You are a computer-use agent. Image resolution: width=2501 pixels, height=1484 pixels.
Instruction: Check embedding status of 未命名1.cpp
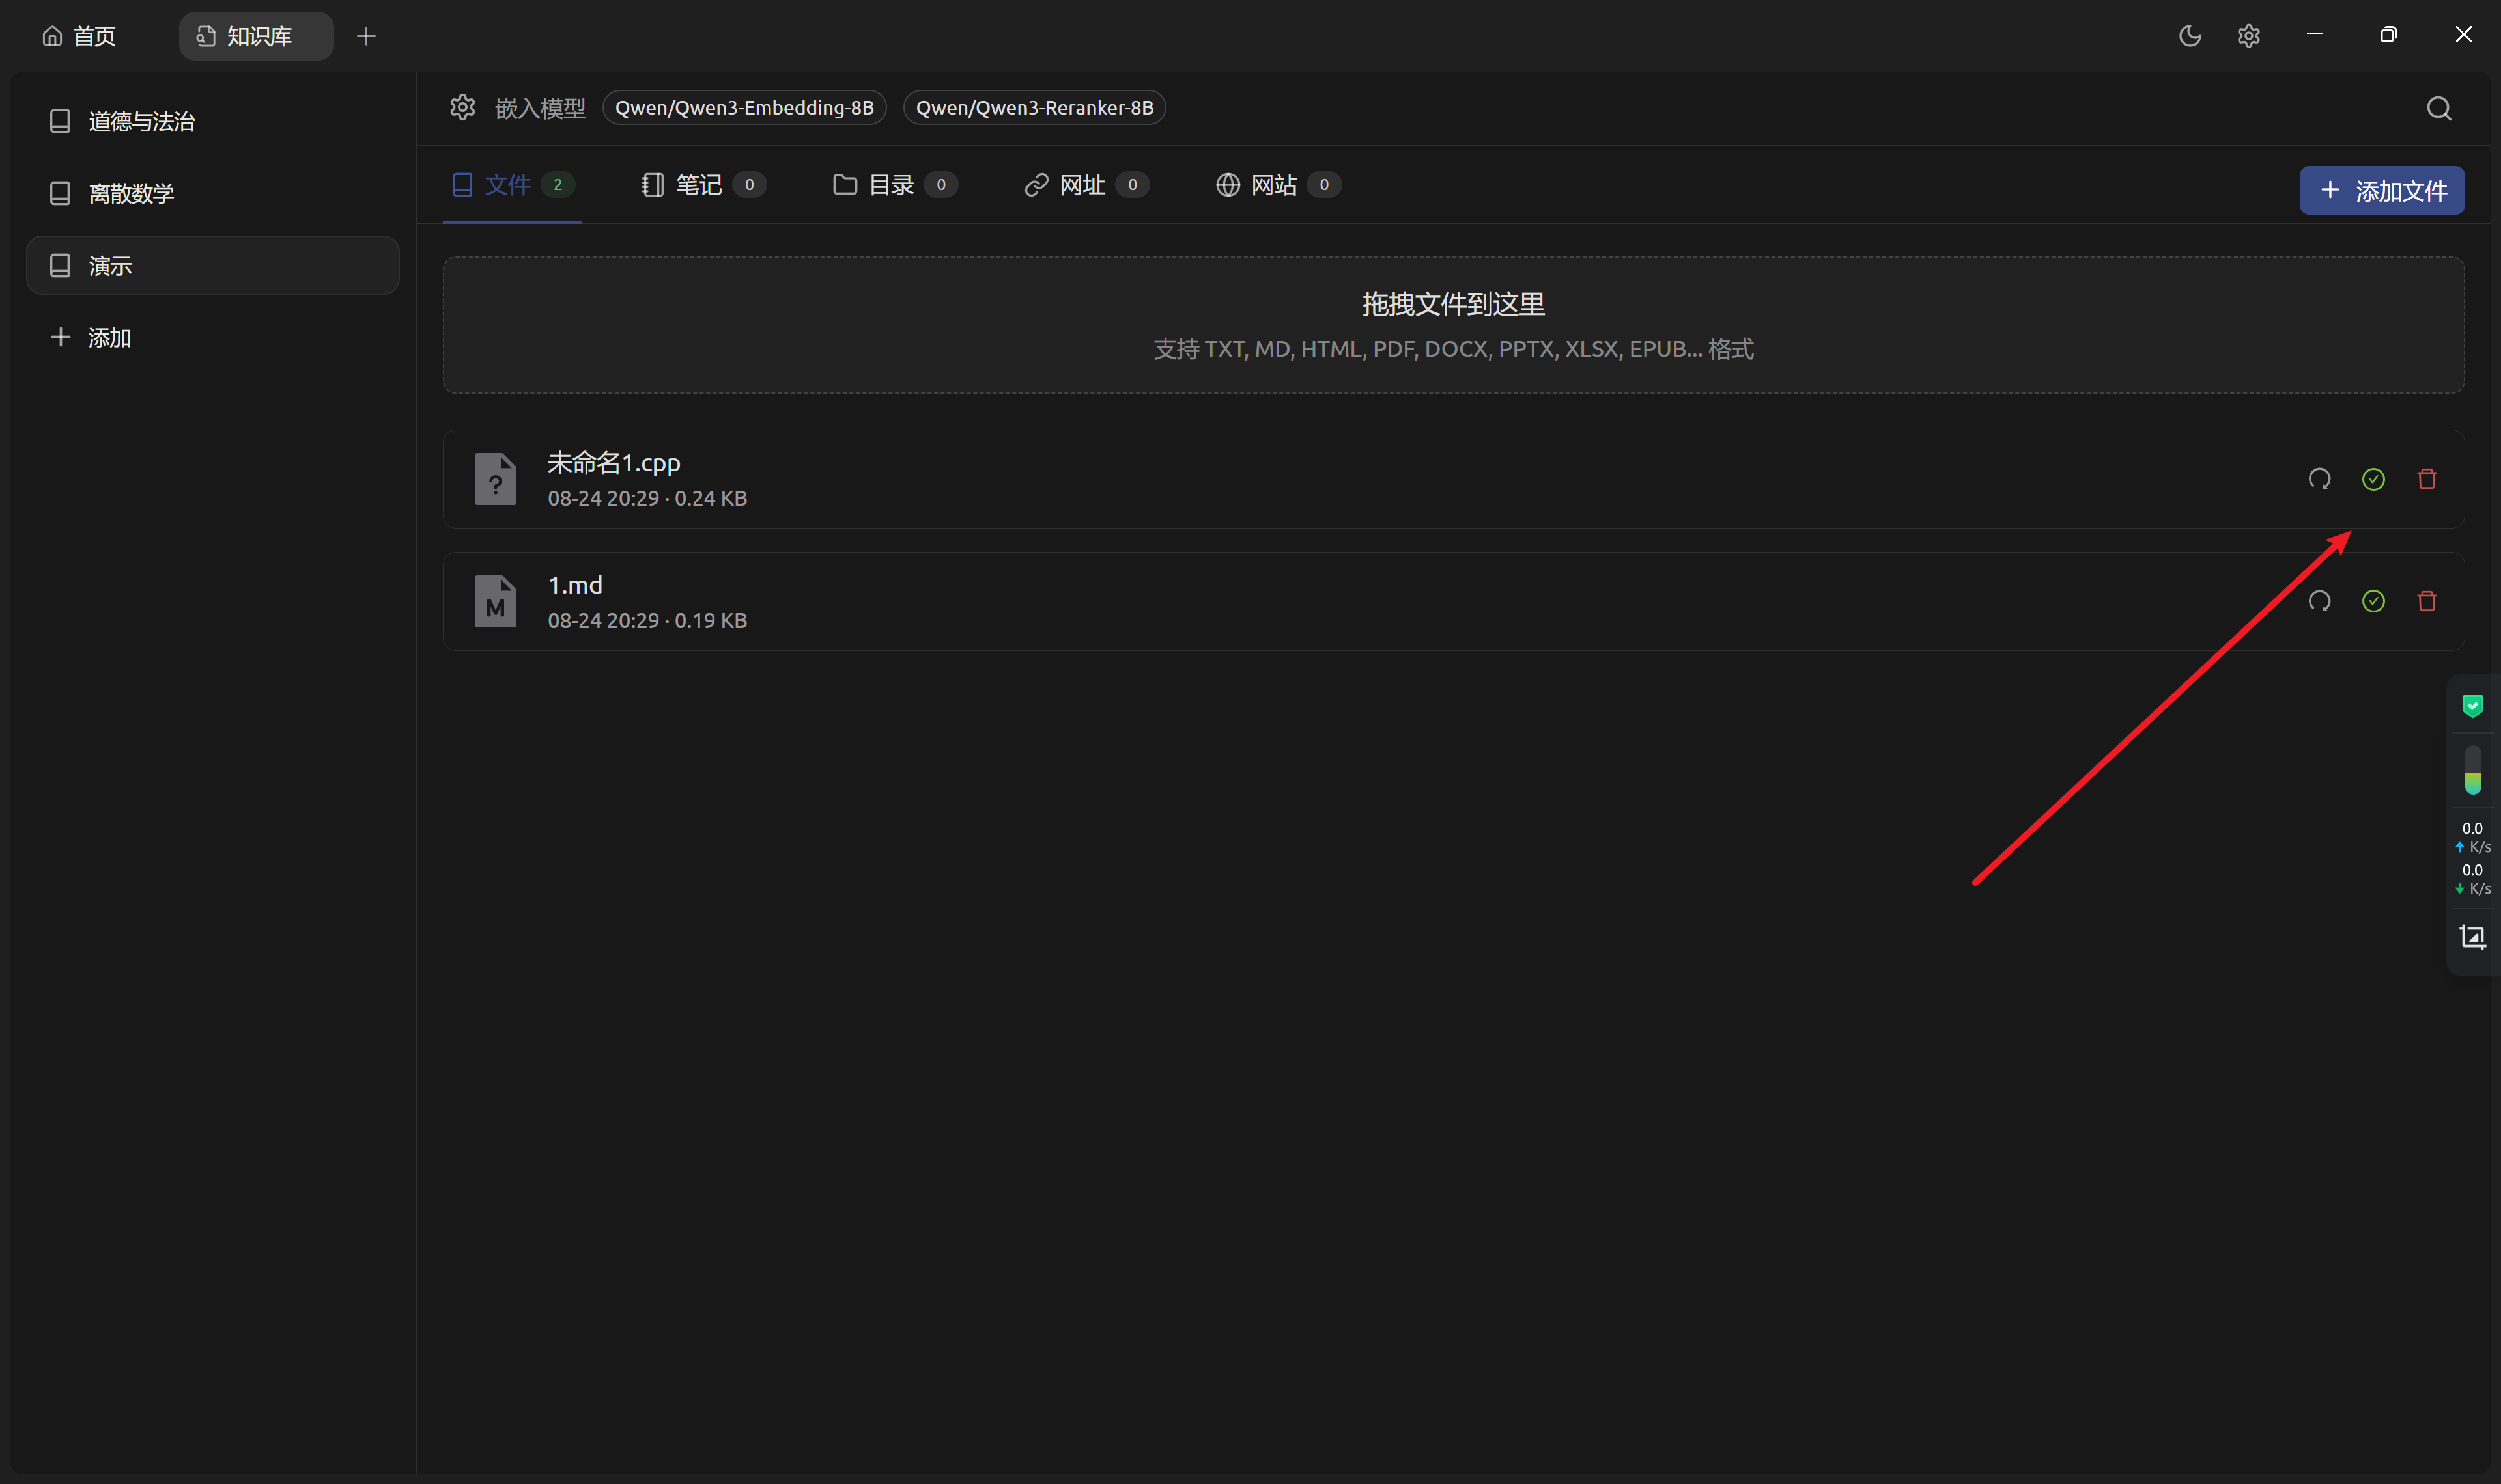coord(2373,479)
